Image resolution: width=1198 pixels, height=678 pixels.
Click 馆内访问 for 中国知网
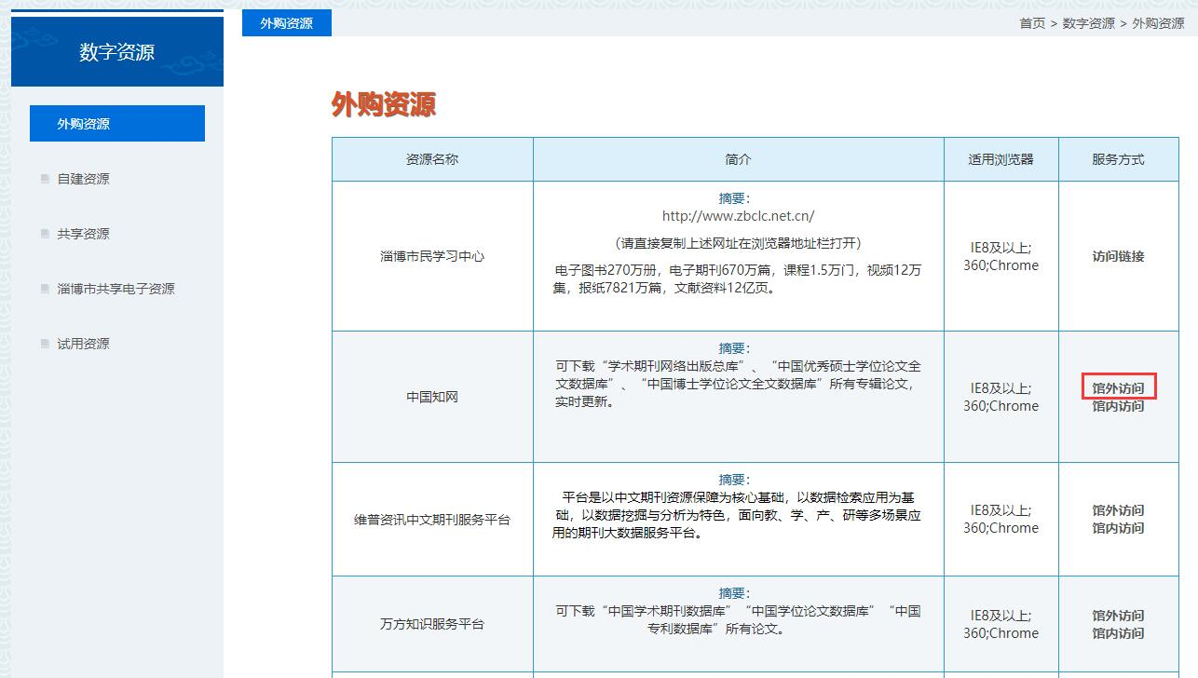coord(1118,406)
